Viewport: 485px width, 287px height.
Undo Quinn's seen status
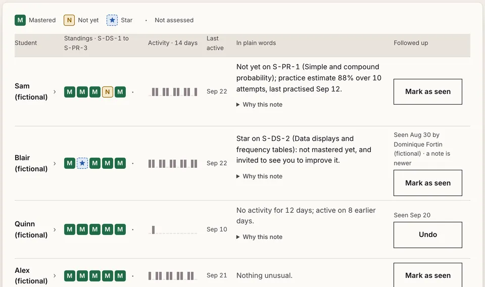428,235
